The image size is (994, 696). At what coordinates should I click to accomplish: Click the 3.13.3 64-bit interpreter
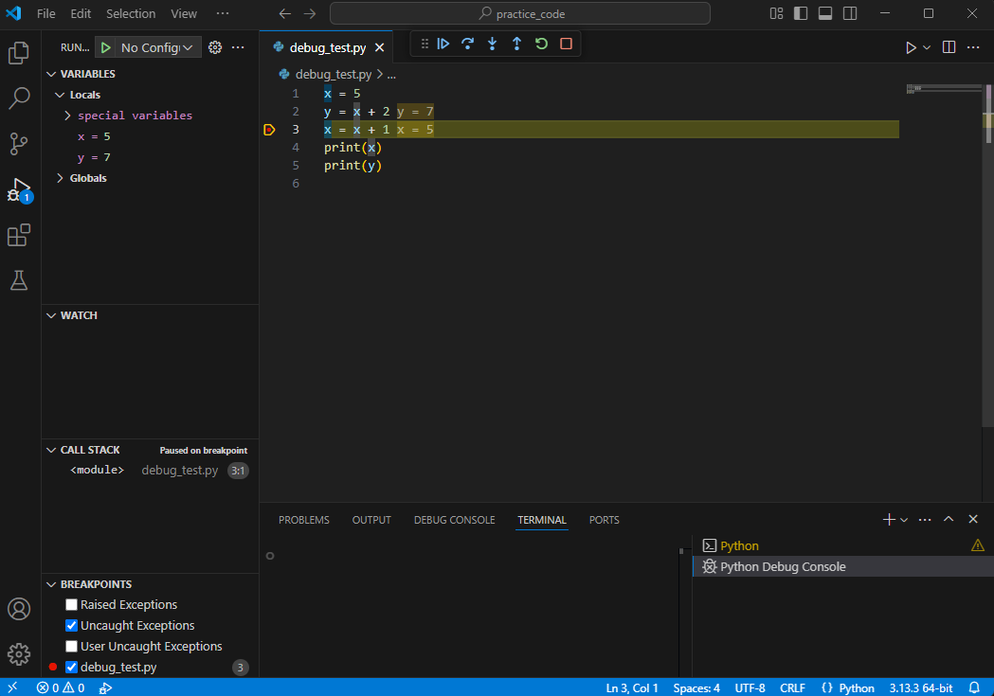coord(920,687)
